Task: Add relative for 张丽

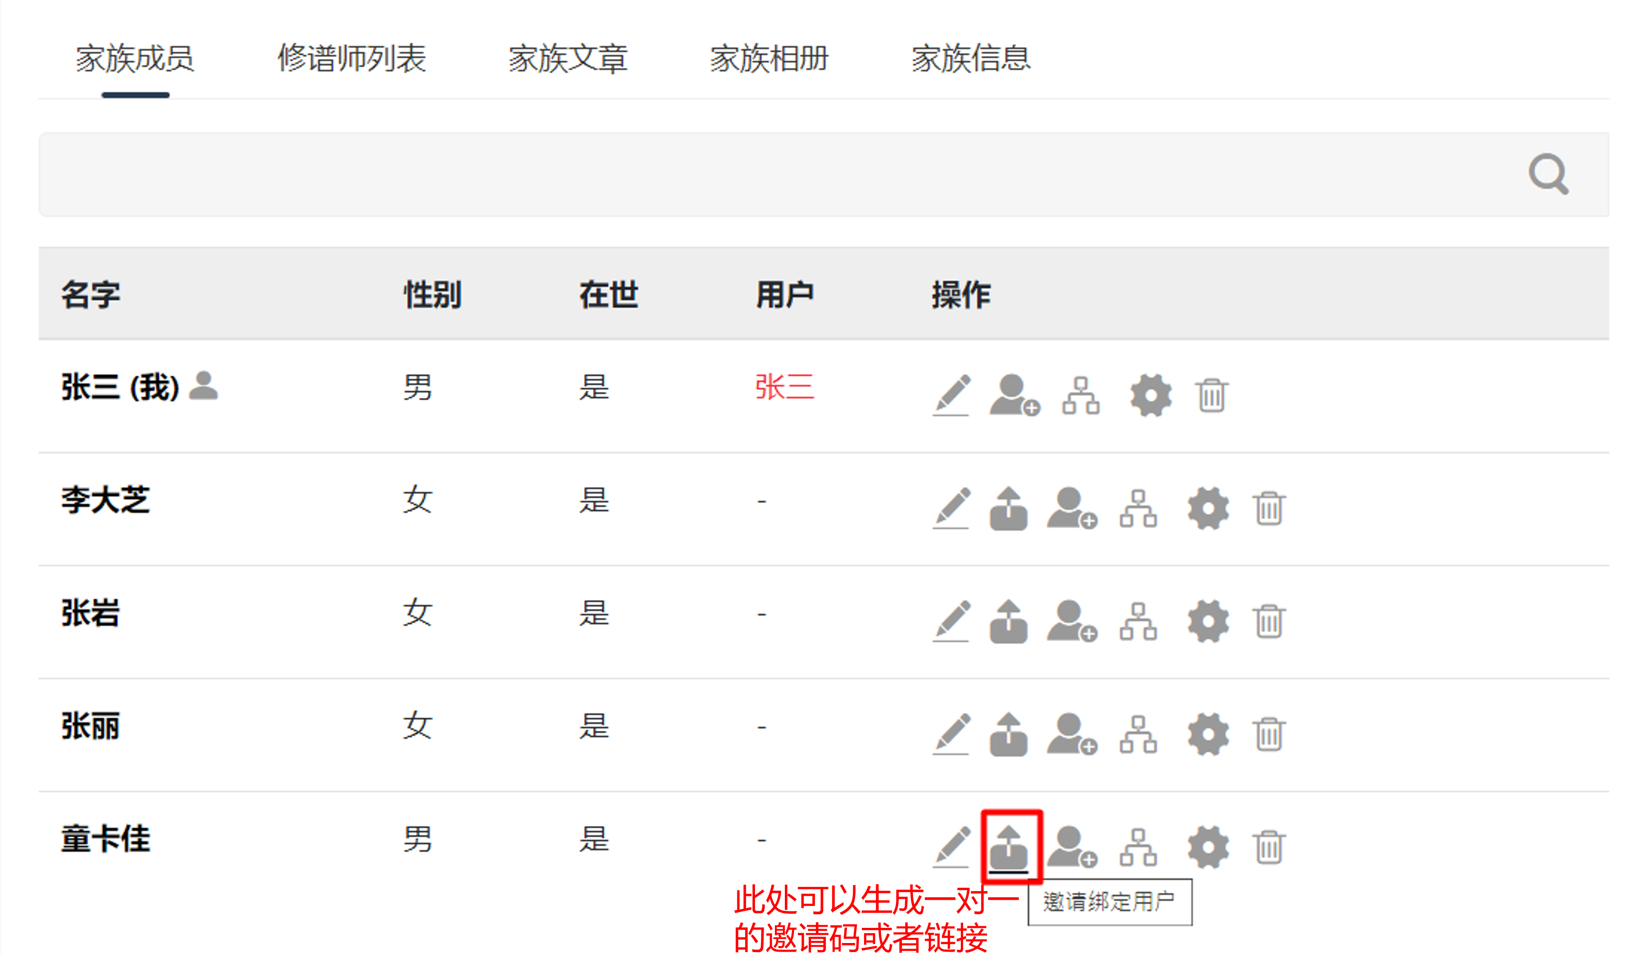Action: [1072, 734]
